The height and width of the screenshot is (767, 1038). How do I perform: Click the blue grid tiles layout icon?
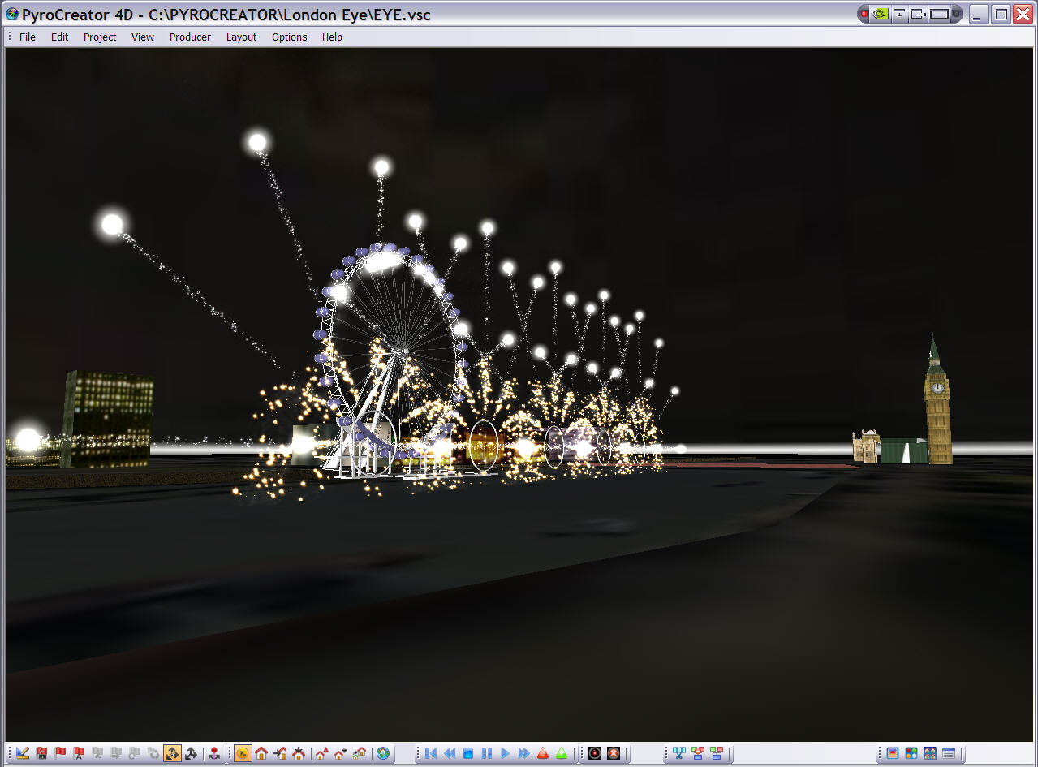930,753
